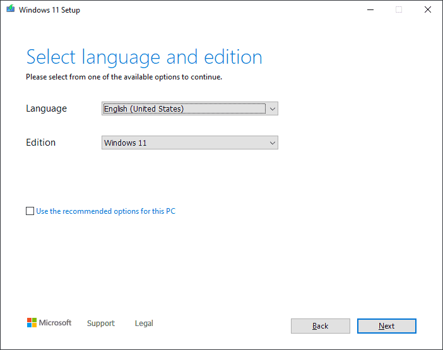Tick the recommended options checkbox
The height and width of the screenshot is (350, 443).
pyautogui.click(x=30, y=211)
